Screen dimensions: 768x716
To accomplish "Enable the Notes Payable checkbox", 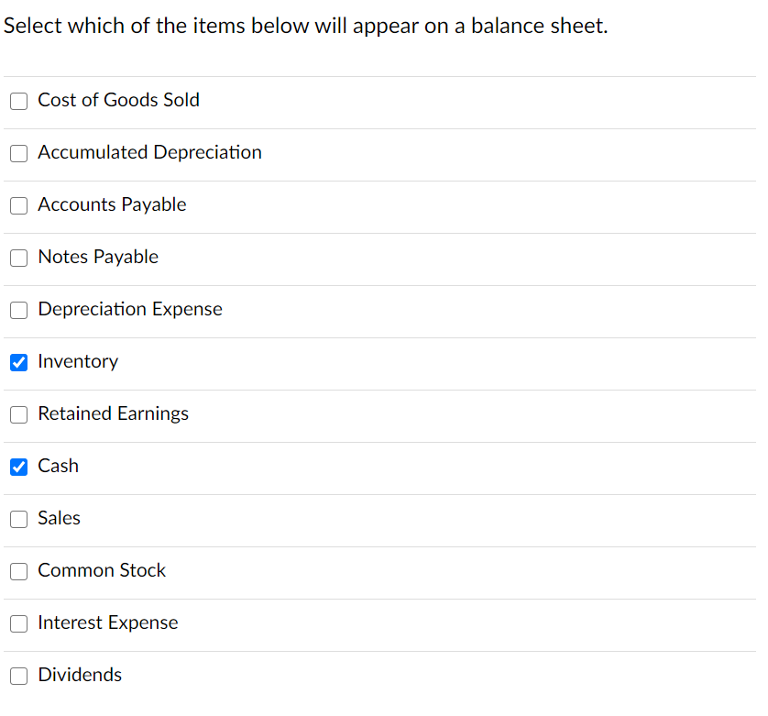I will pyautogui.click(x=18, y=258).
